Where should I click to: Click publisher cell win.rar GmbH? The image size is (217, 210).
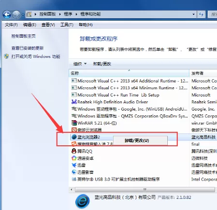pyautogui.click(x=204, y=123)
